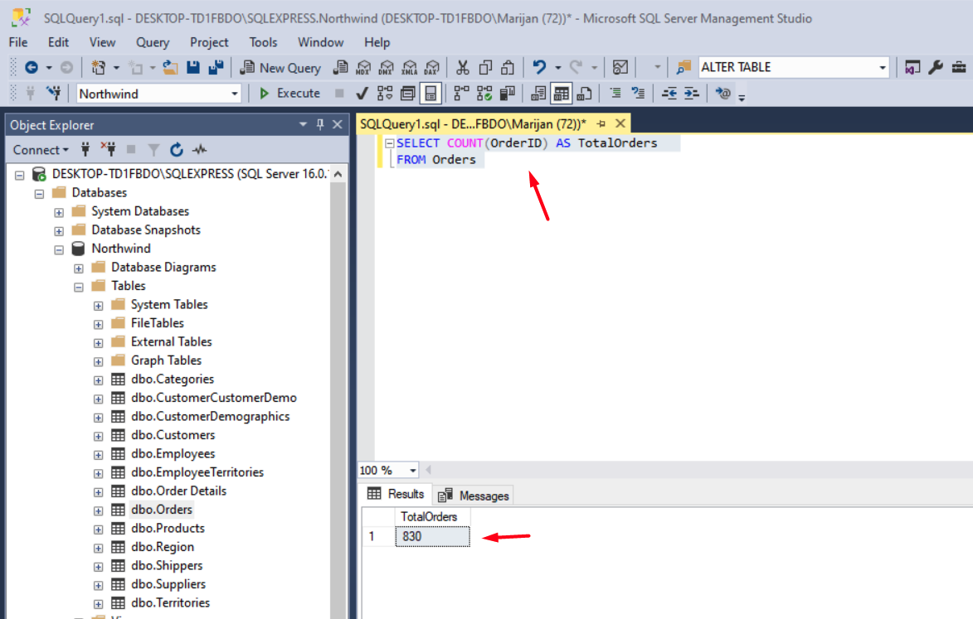Click the Save disk icon

coord(193,68)
